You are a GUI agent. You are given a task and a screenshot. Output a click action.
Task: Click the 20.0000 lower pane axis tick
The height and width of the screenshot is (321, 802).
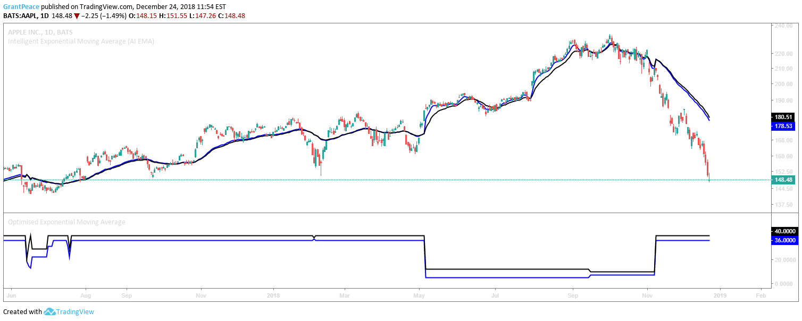click(x=785, y=260)
